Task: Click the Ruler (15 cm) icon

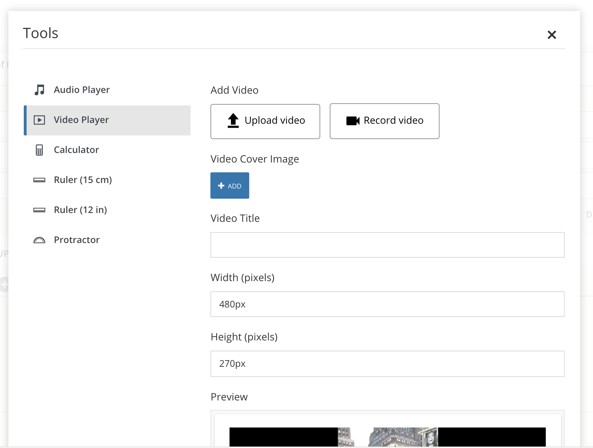Action: [x=39, y=180]
